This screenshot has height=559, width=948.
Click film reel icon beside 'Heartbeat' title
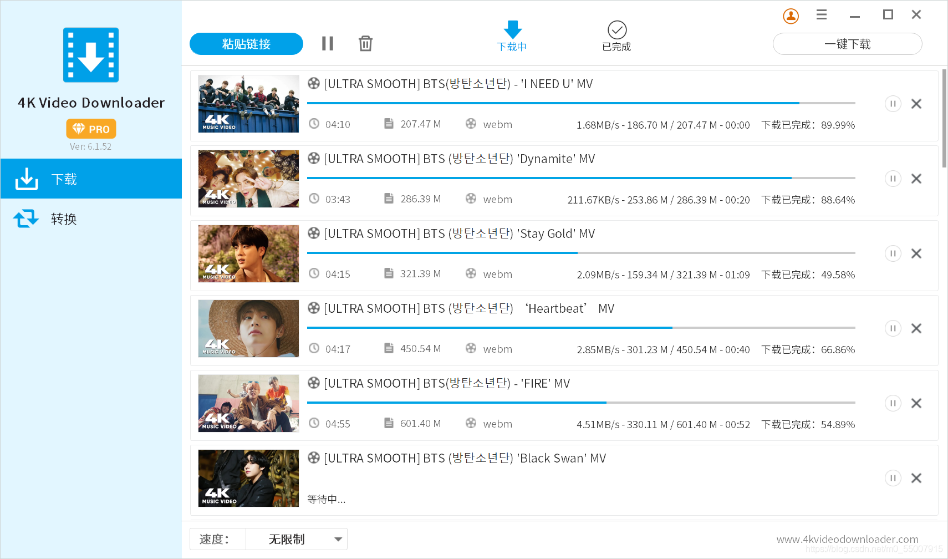314,308
